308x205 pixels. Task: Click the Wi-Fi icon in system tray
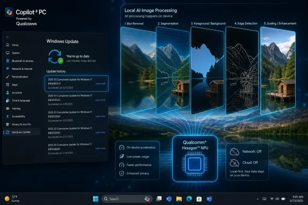click(x=272, y=199)
